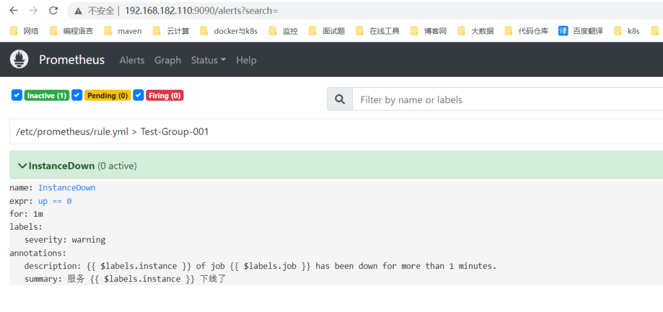Screen dimensions: 663x312
Task: Open the 代码仓库 bookmark folder
Action: (x=527, y=31)
